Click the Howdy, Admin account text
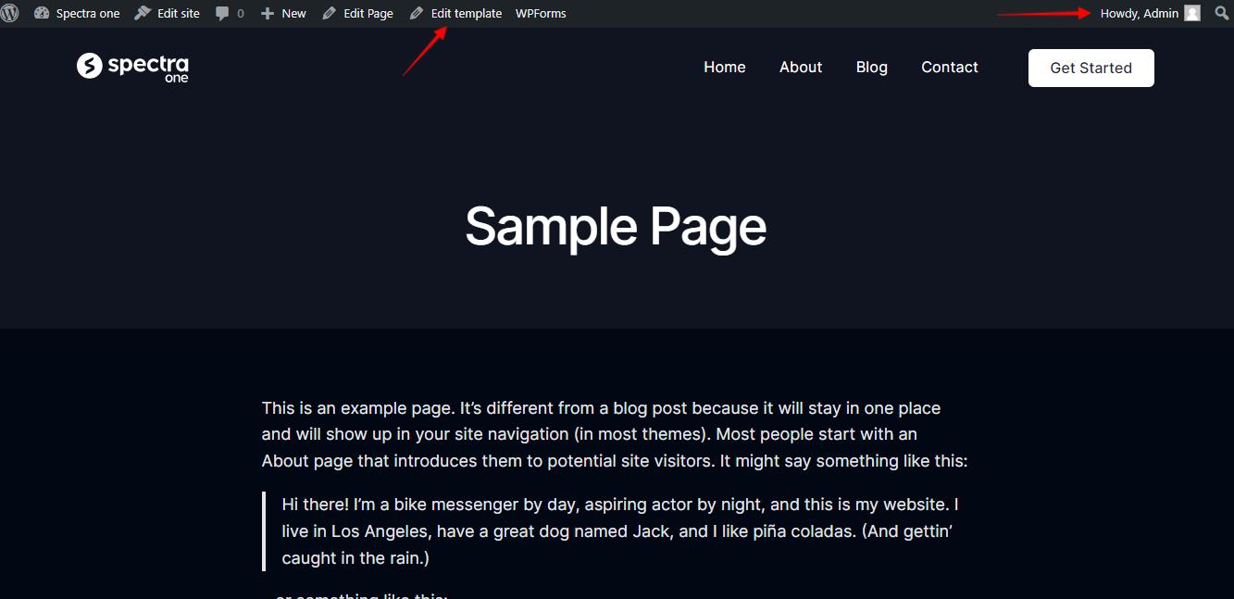 [x=1139, y=13]
